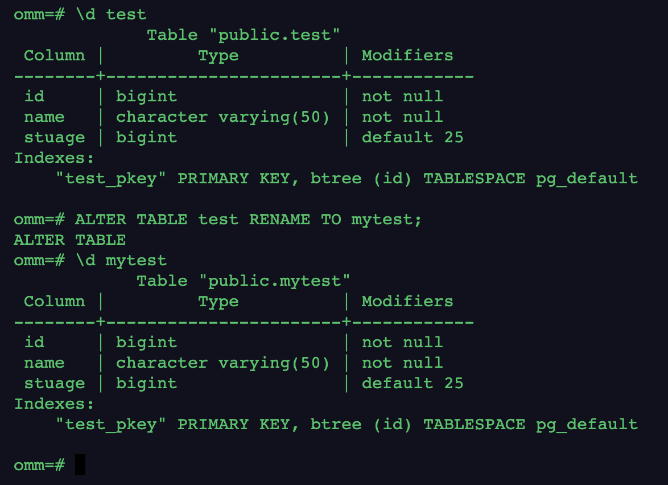This screenshot has height=485, width=668.
Task: Click the Type header of the public.mytest table
Action: [218, 301]
